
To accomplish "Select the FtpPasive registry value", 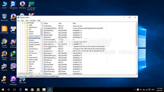I will [x=49, y=60].
